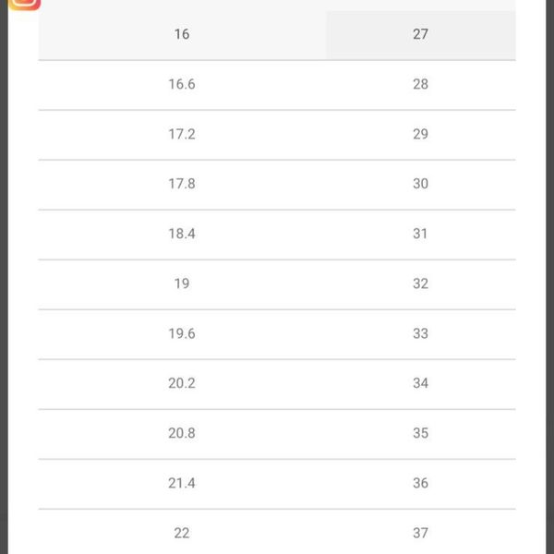Choose size 28 in the table
Screen dimensions: 554x554
click(420, 84)
